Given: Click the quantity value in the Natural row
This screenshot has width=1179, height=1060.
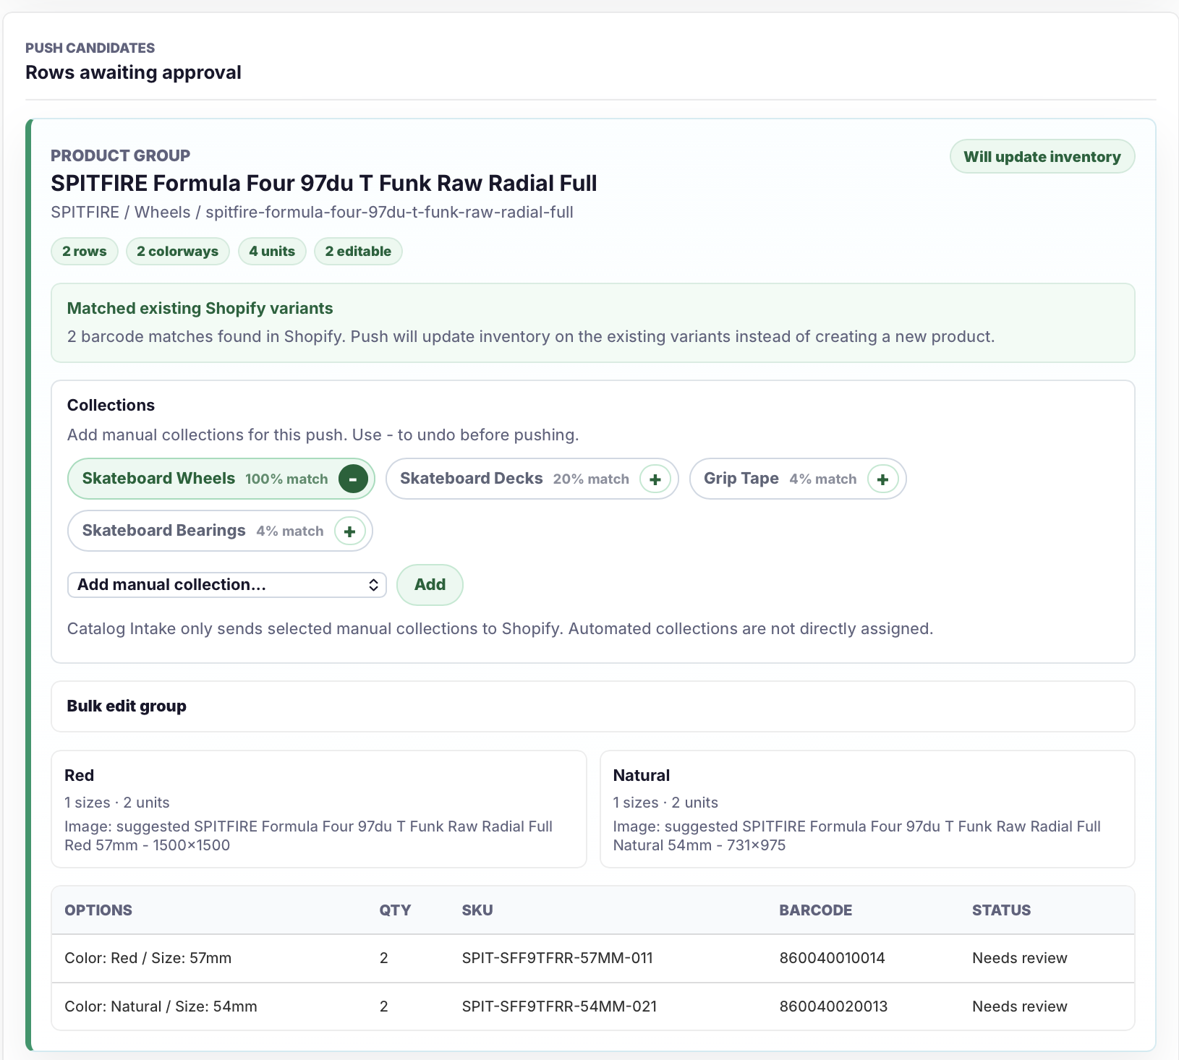Looking at the screenshot, I should click(384, 1006).
